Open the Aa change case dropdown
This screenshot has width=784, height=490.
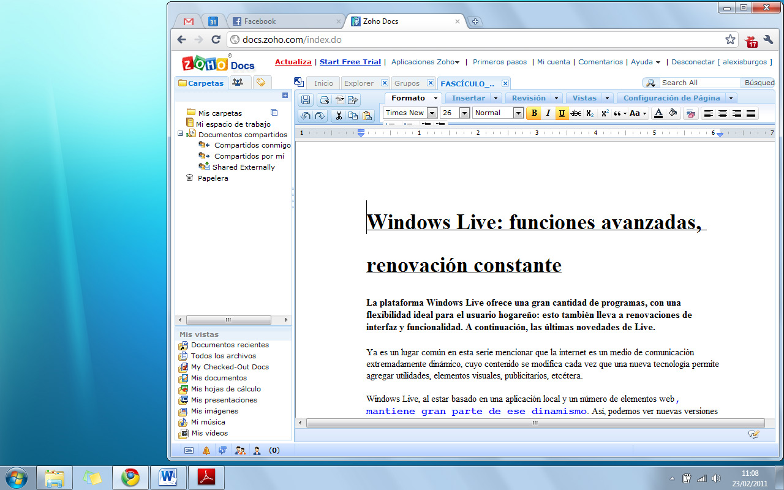click(x=638, y=113)
